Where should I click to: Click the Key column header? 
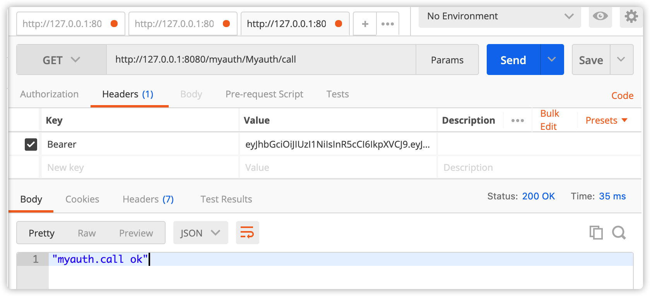click(54, 121)
